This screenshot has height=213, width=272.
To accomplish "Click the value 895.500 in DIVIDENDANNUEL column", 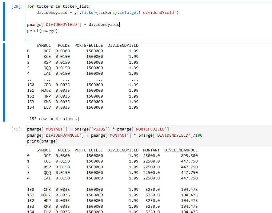I will click(x=189, y=156).
